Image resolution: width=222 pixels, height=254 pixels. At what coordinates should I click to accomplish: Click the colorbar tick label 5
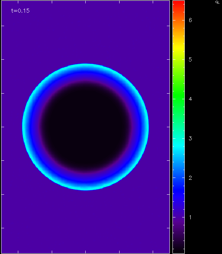(x=190, y=60)
